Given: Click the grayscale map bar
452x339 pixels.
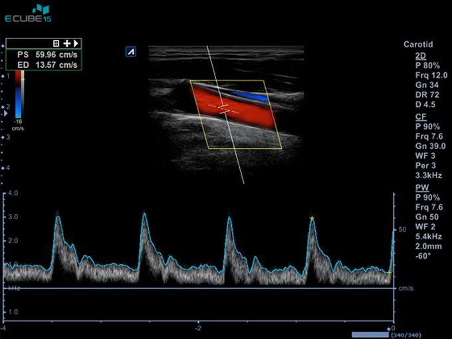Looking at the screenshot, I should [24, 92].
